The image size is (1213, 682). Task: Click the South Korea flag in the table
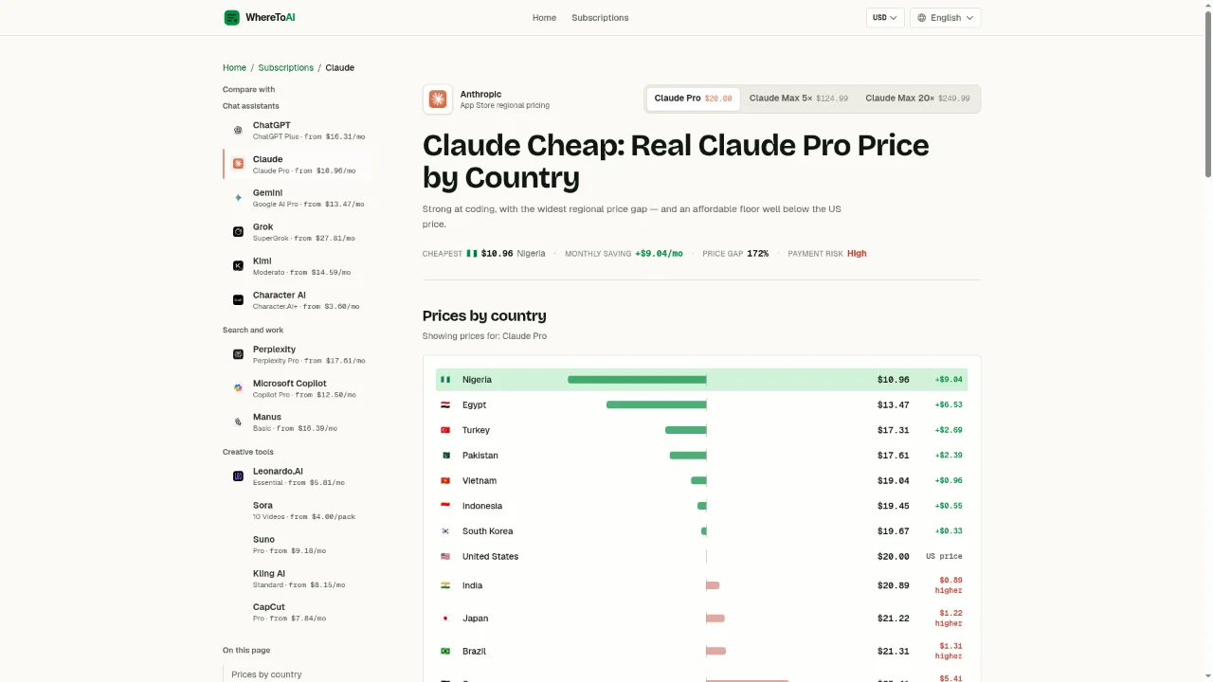tap(445, 531)
